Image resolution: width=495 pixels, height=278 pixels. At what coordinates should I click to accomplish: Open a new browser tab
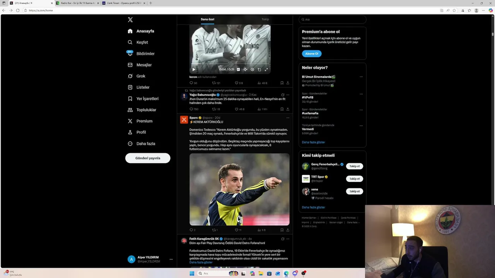pyautogui.click(x=150, y=3)
